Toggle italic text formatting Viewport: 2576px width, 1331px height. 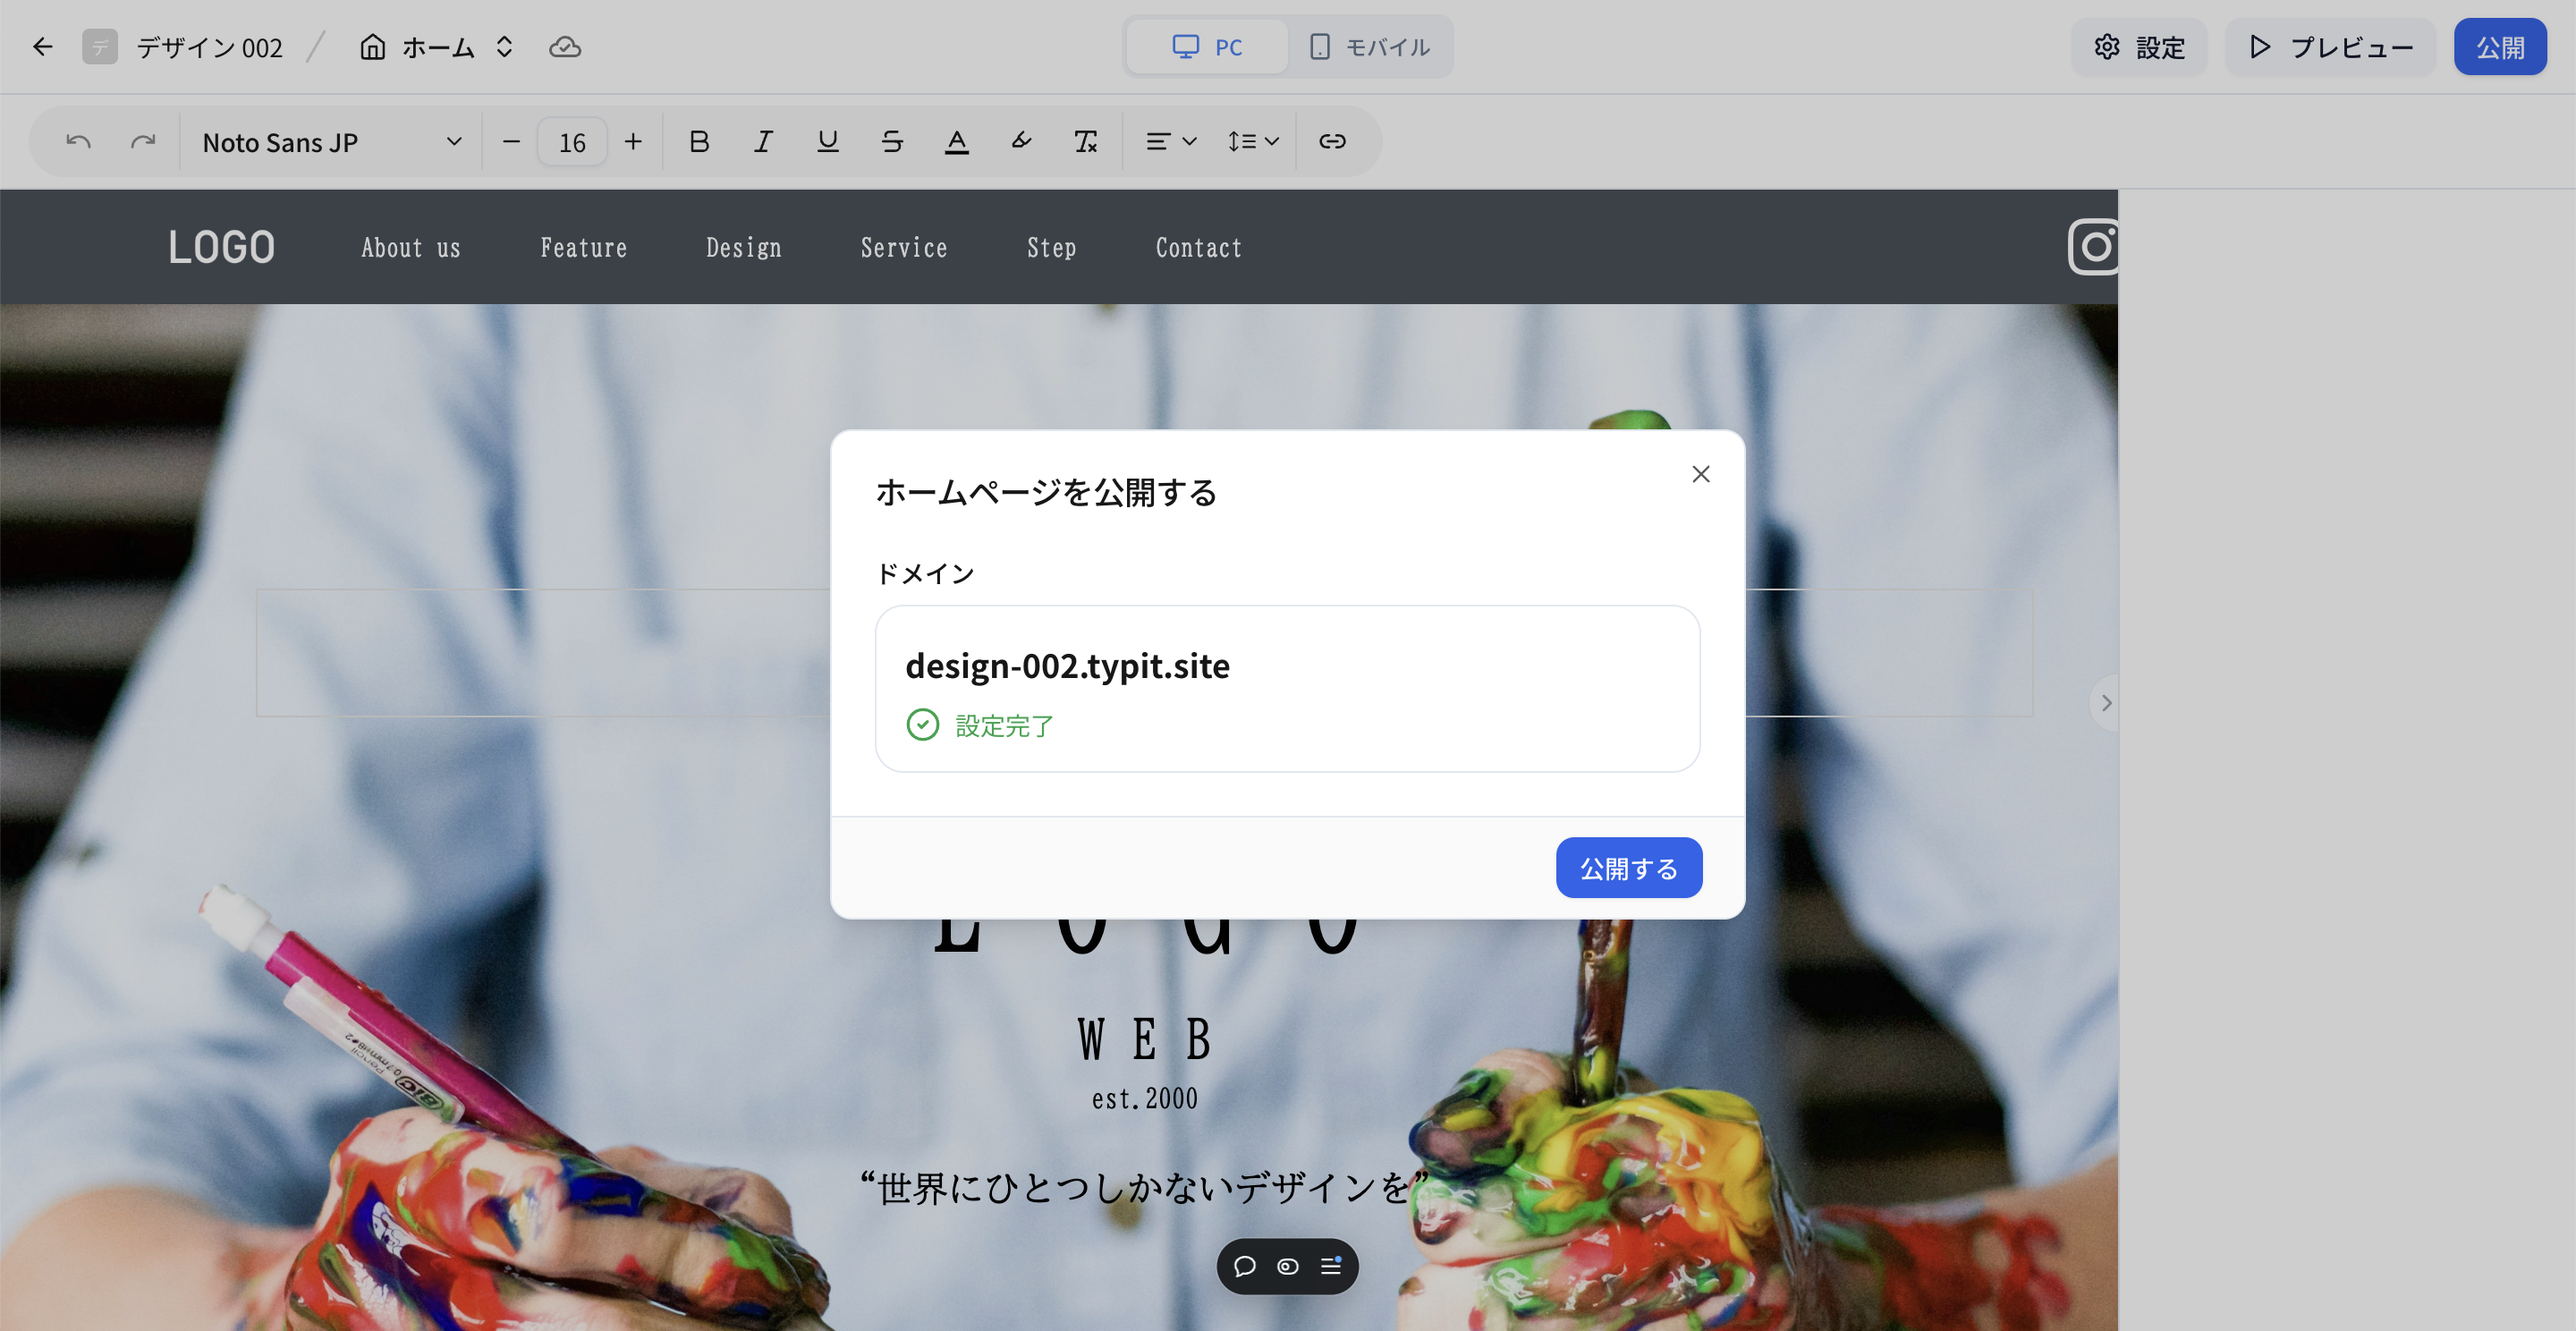pyautogui.click(x=763, y=142)
